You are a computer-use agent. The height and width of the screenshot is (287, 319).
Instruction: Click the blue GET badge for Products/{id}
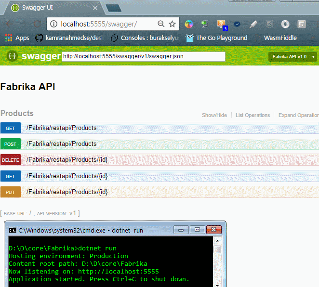(11, 176)
